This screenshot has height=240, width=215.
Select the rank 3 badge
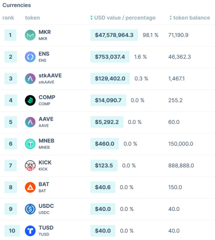coord(11,79)
